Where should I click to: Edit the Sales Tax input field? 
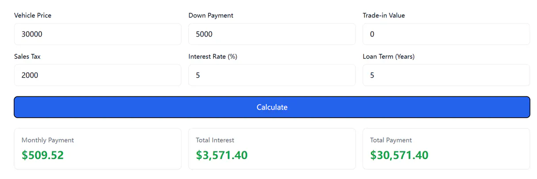98,75
